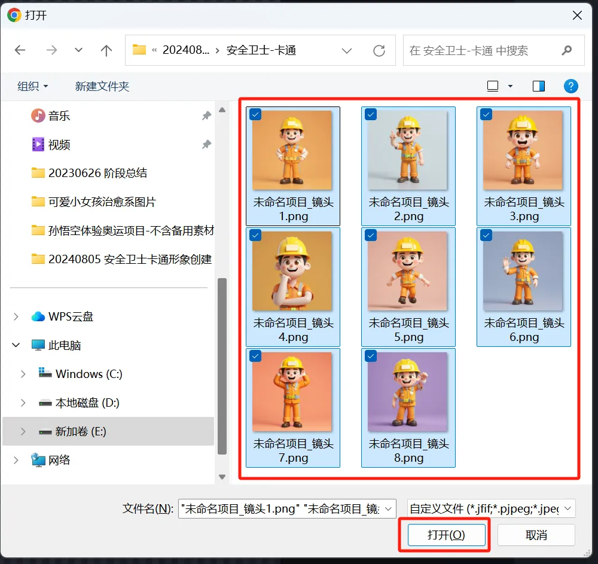Change view layout icon
The width and height of the screenshot is (598, 564).
coord(493,86)
